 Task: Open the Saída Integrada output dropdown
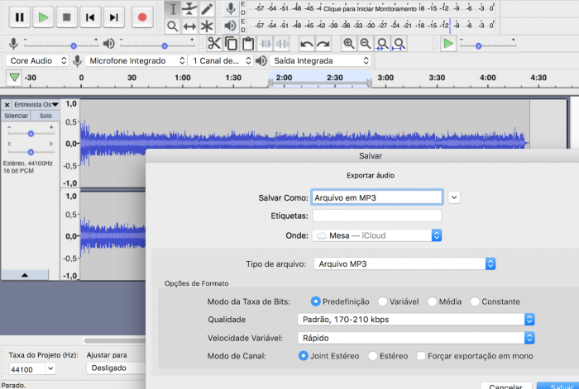tap(320, 61)
